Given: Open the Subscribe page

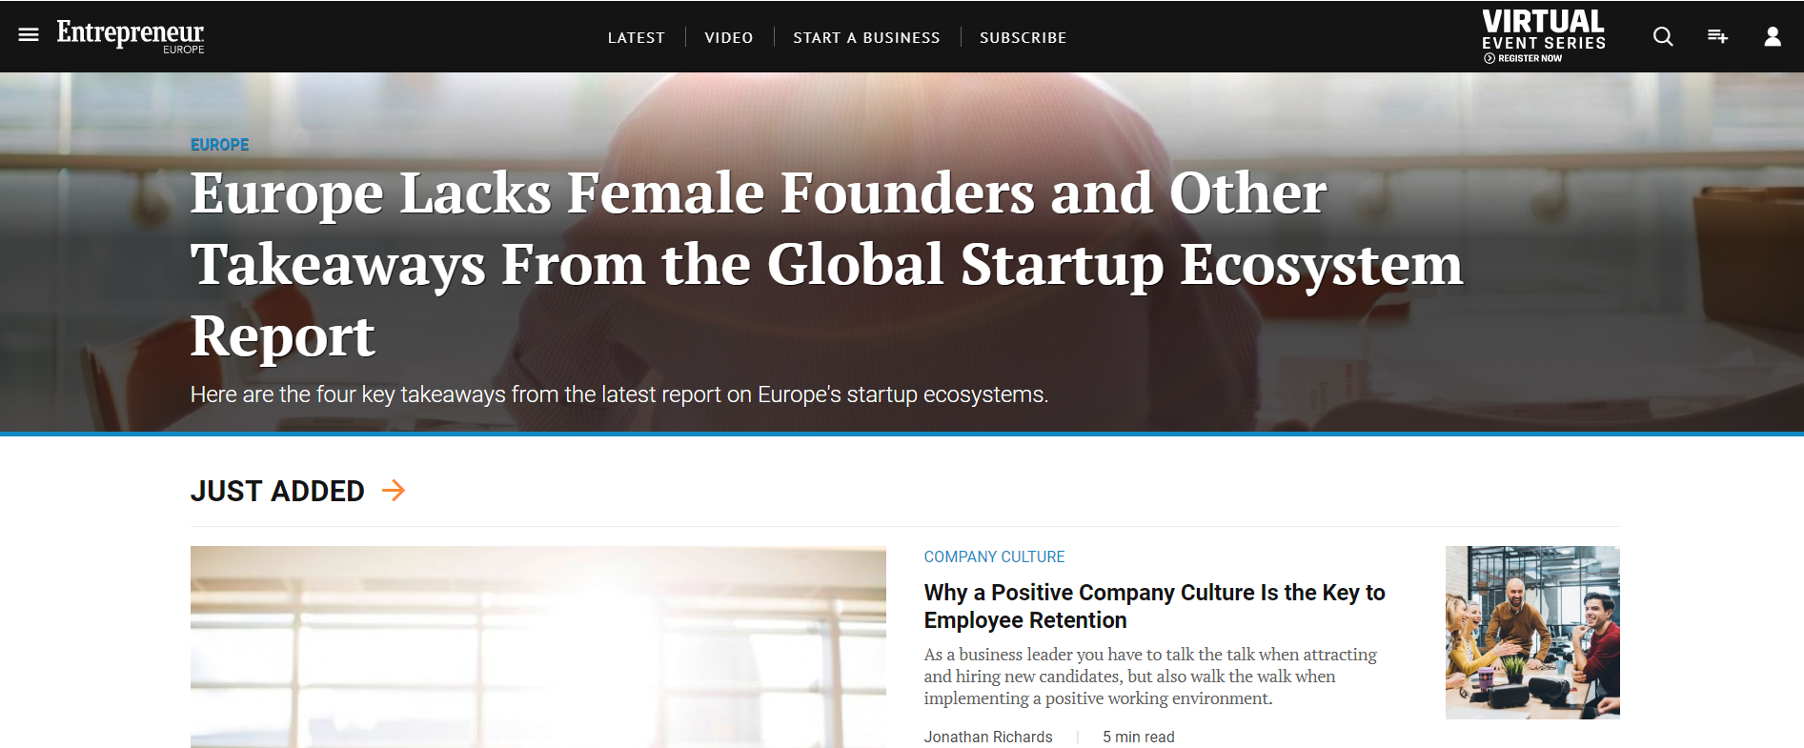Looking at the screenshot, I should [1023, 37].
